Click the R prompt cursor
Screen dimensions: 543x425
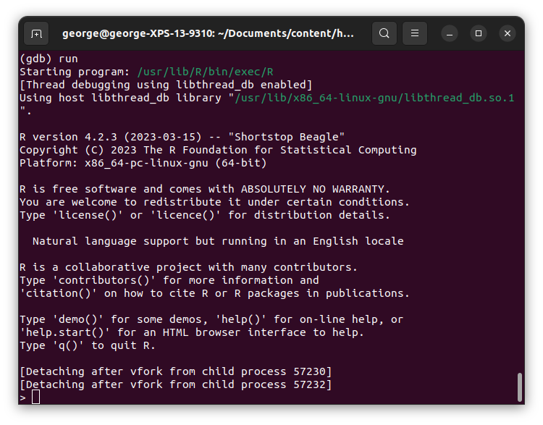point(35,397)
